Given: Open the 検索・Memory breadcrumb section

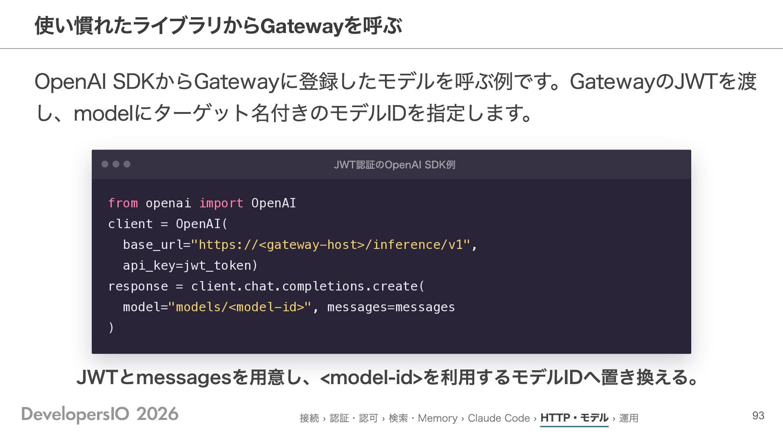Looking at the screenshot, I should (423, 418).
